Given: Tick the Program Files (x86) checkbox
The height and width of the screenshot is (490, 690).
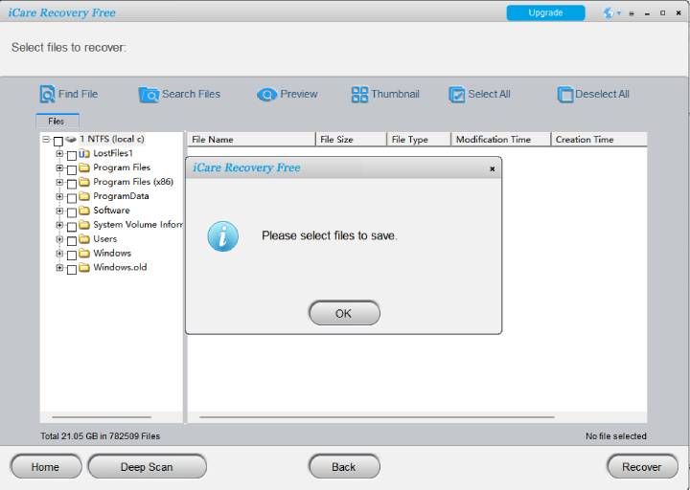Looking at the screenshot, I should tap(72, 184).
